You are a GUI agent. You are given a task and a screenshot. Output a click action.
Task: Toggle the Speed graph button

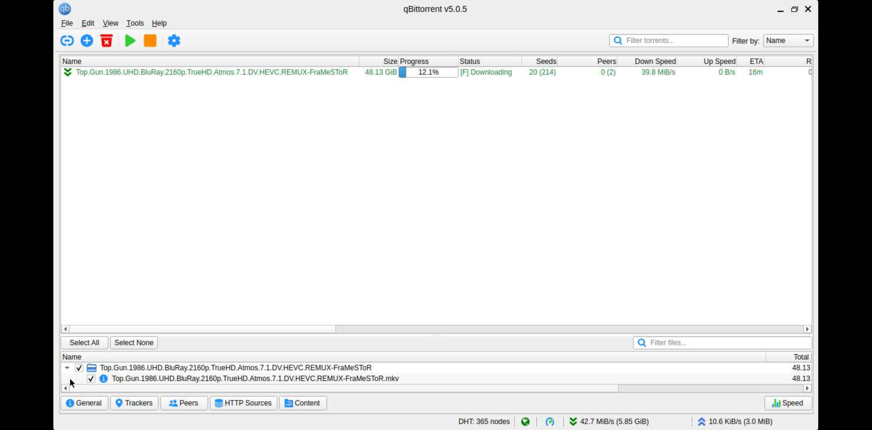point(788,403)
